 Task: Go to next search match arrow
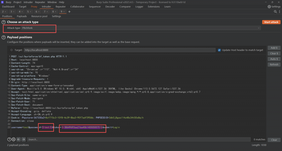point(24,139)
